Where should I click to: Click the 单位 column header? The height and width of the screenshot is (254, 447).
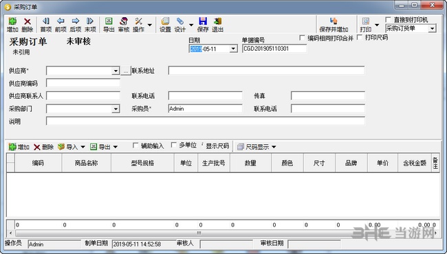pyautogui.click(x=186, y=163)
